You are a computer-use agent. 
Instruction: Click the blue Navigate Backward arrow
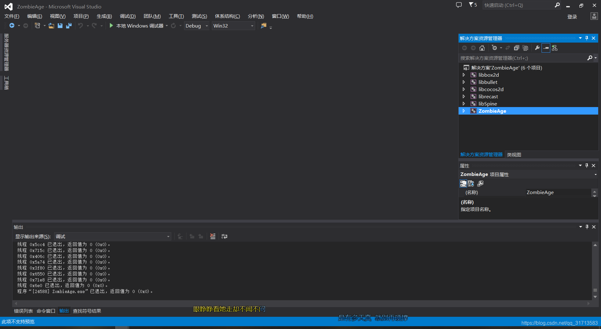tap(12, 26)
